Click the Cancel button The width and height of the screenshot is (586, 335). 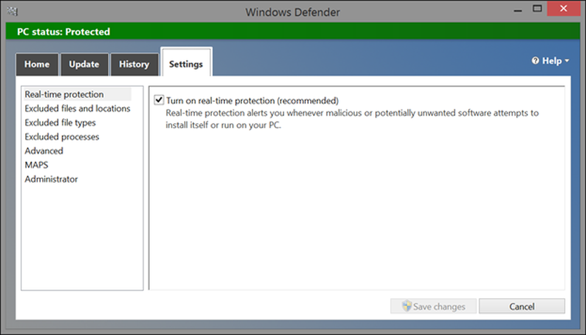pyautogui.click(x=522, y=306)
